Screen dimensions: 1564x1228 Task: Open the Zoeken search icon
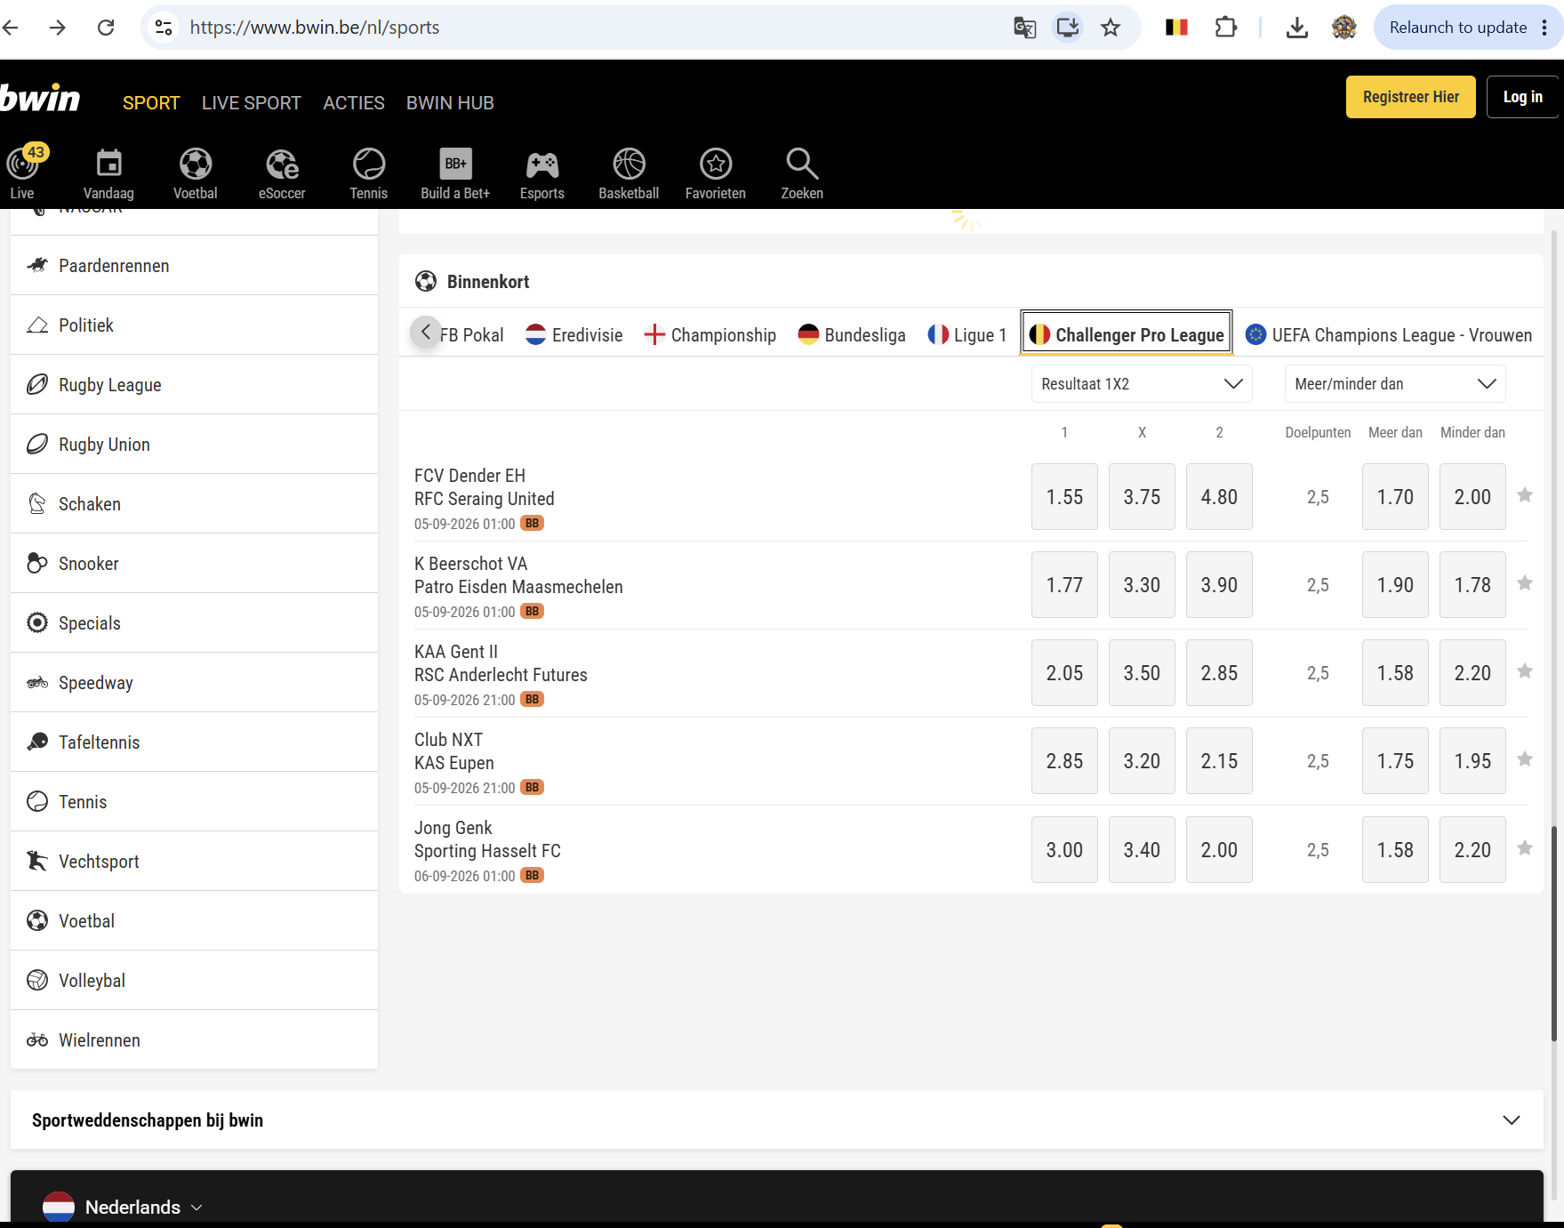[802, 173]
